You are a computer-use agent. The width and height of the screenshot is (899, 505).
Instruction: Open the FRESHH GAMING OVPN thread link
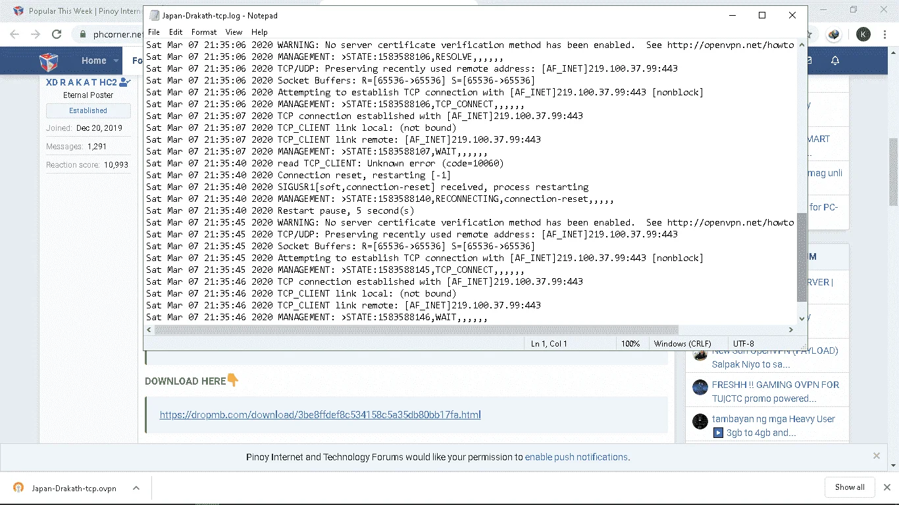775,391
